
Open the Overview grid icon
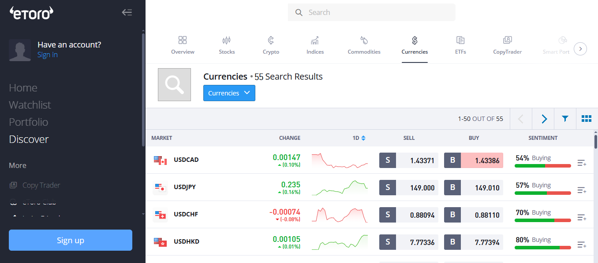click(x=183, y=40)
